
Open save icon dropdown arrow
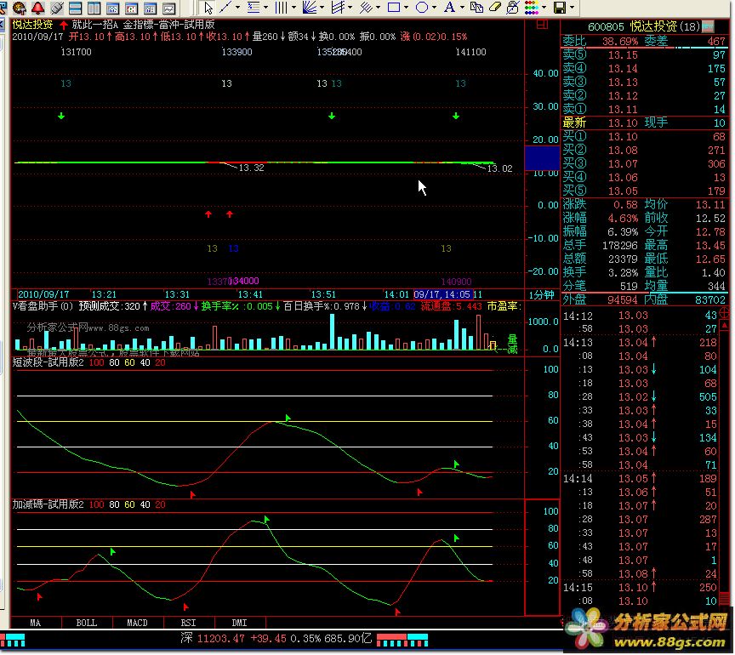pyautogui.click(x=572, y=7)
